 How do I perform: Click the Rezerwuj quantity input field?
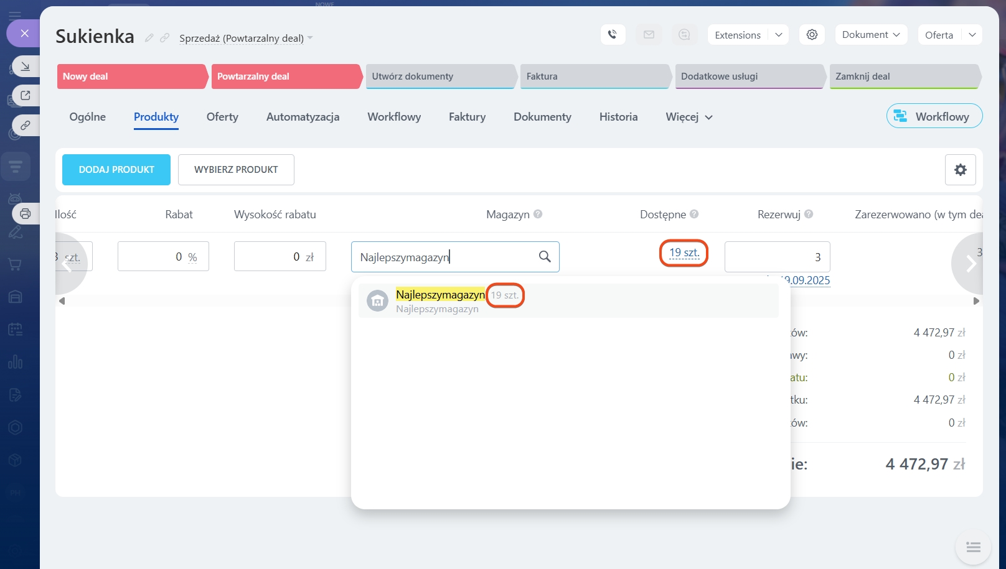tap(777, 257)
